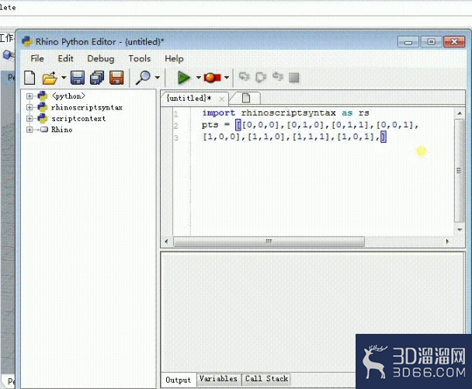Click the editor vertical scrollbar down arrow
Image resolution: width=472 pixels, height=389 pixels.
coord(460,229)
